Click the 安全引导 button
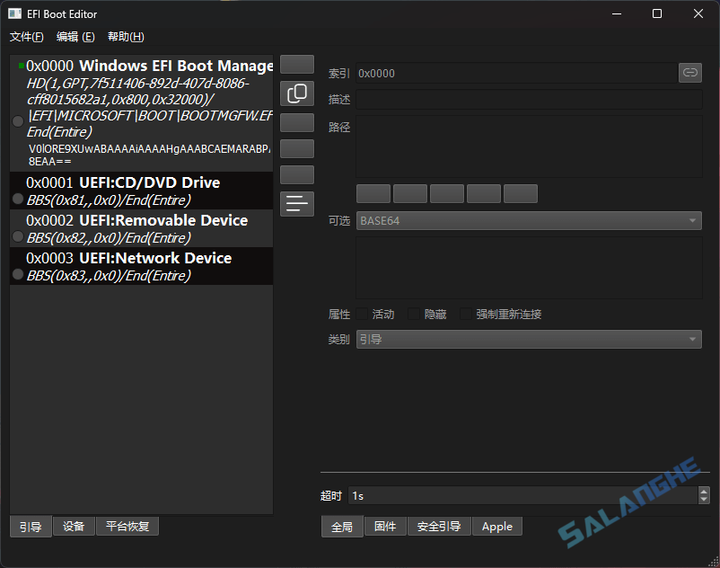Viewport: 720px width, 568px height. [x=439, y=527]
